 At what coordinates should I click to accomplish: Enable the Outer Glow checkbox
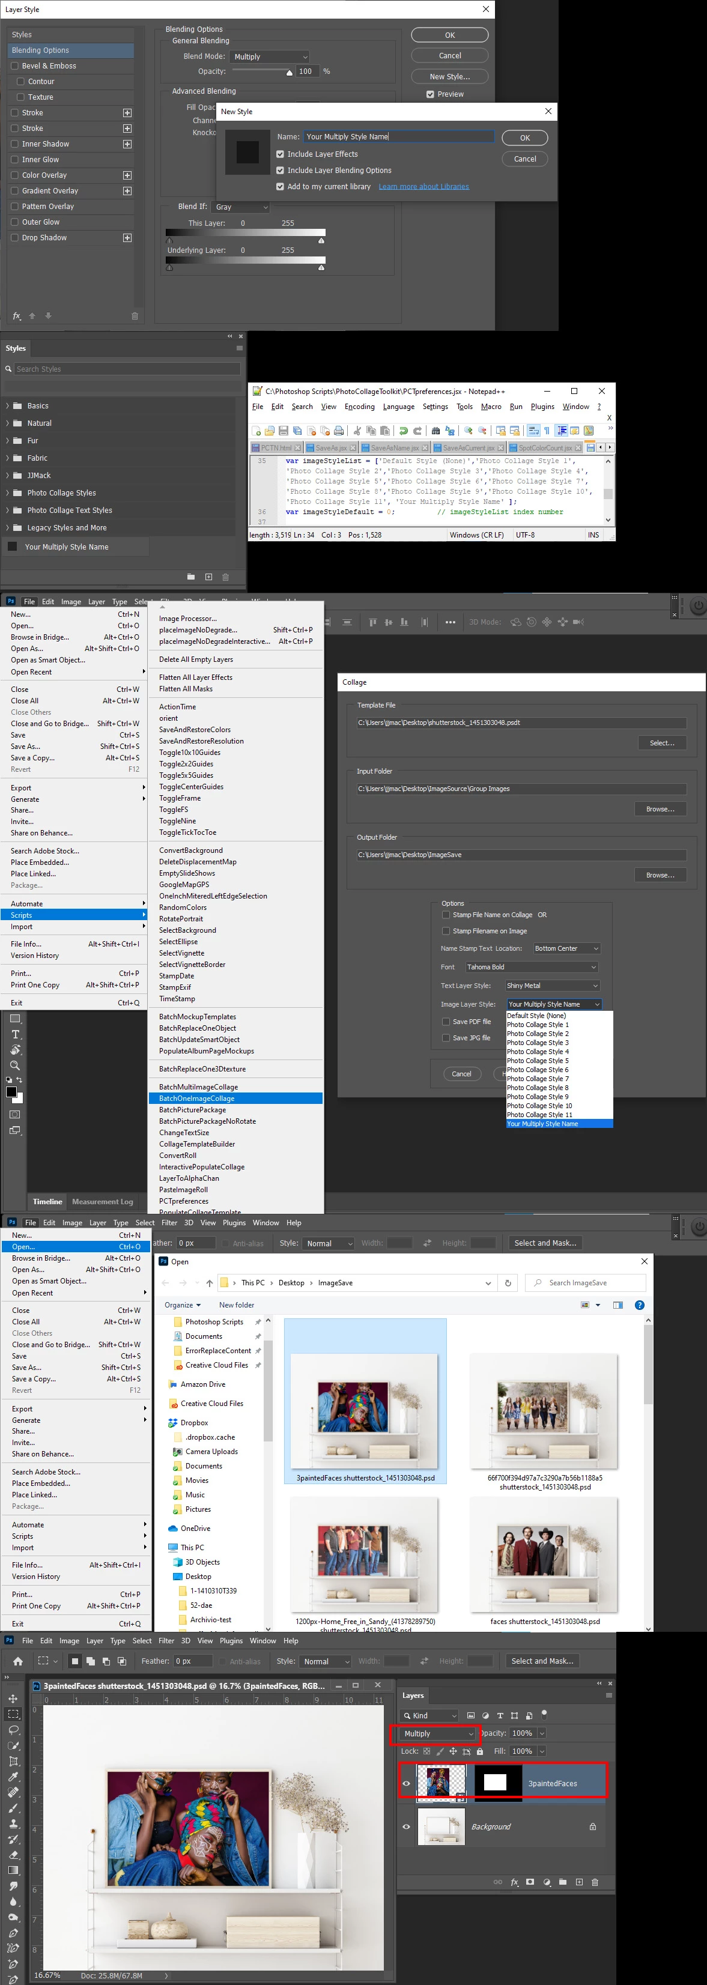point(16,222)
